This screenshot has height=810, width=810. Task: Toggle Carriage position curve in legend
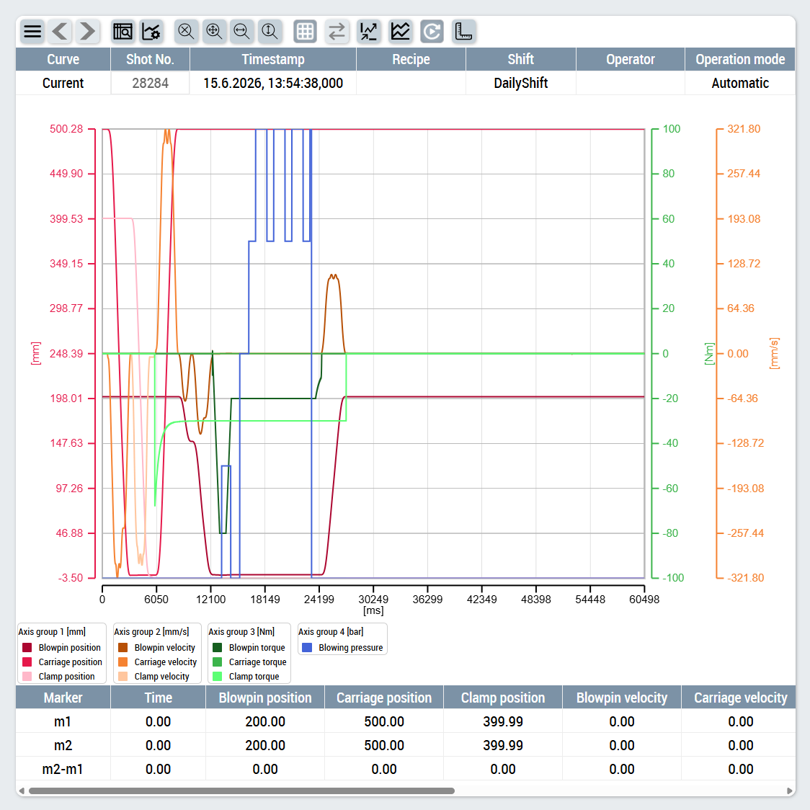tap(62, 662)
